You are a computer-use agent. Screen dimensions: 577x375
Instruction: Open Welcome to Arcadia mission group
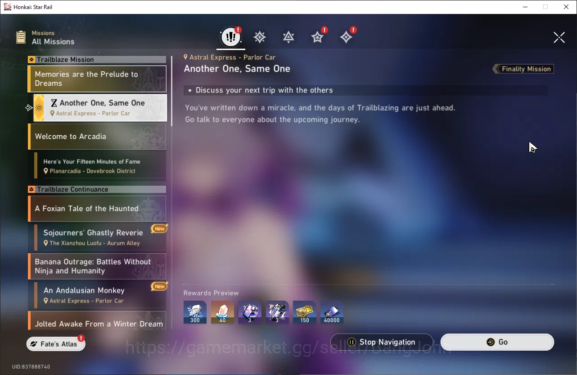pyautogui.click(x=97, y=137)
